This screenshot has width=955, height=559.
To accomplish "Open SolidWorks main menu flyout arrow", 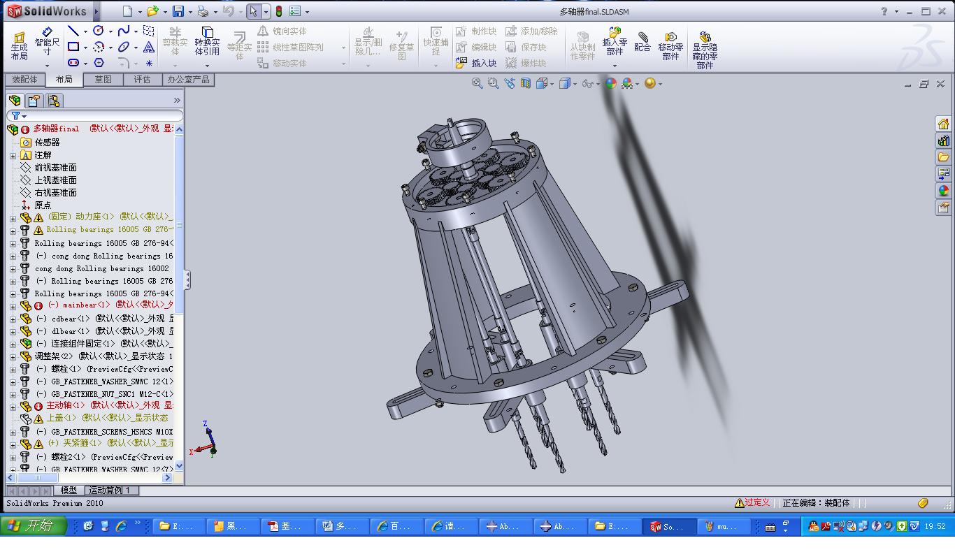I will tap(96, 11).
